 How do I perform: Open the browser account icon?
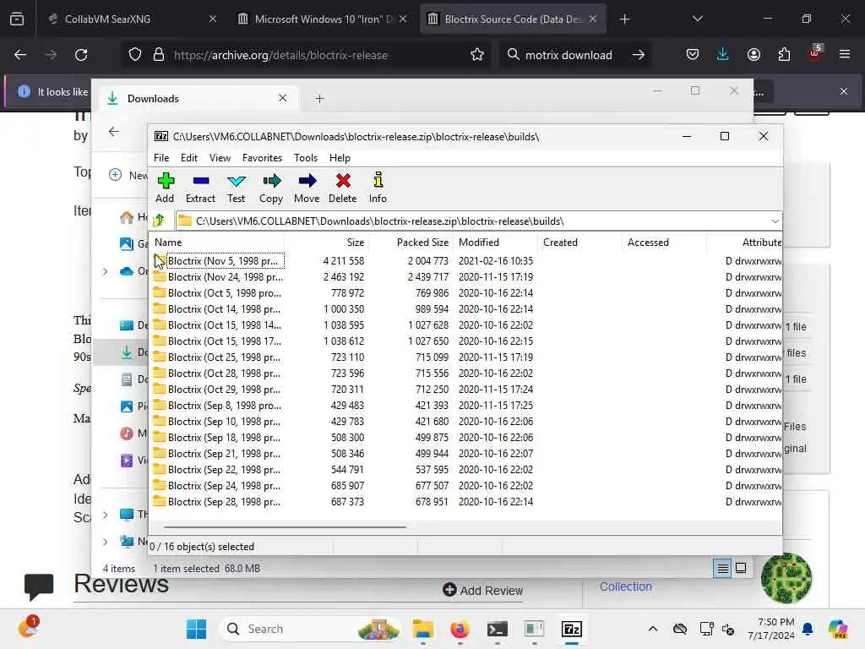pyautogui.click(x=753, y=55)
